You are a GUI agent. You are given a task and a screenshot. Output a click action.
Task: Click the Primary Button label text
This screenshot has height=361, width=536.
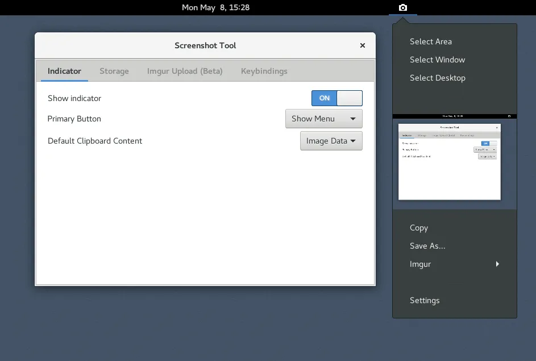pyautogui.click(x=74, y=119)
